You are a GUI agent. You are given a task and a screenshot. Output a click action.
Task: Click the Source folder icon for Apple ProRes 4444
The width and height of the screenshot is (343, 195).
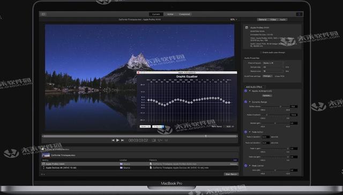pyautogui.click(x=121, y=164)
